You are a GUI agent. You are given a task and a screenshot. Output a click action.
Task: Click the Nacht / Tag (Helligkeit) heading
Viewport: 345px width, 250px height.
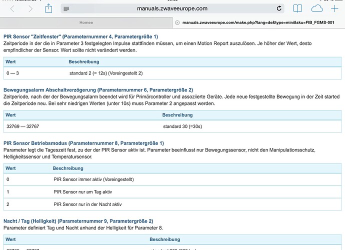click(x=78, y=220)
